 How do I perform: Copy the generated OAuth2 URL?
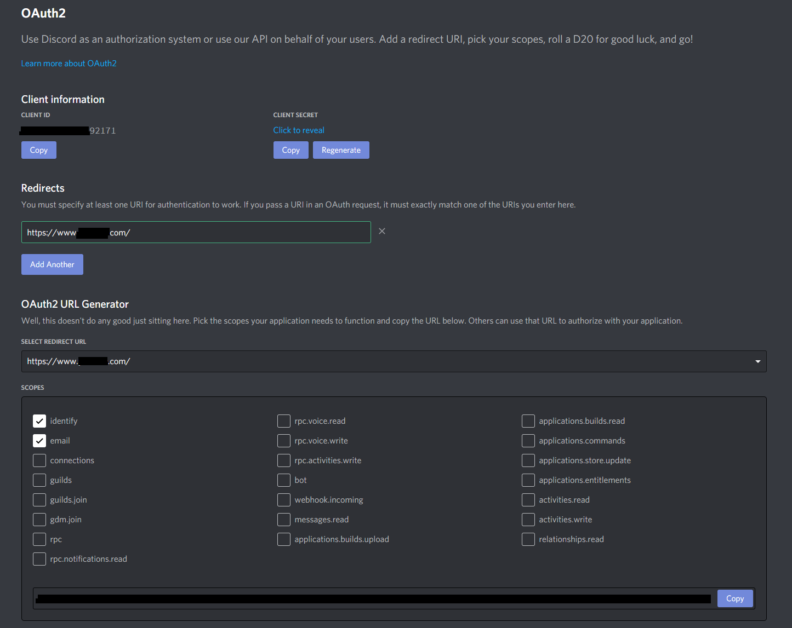pos(735,598)
